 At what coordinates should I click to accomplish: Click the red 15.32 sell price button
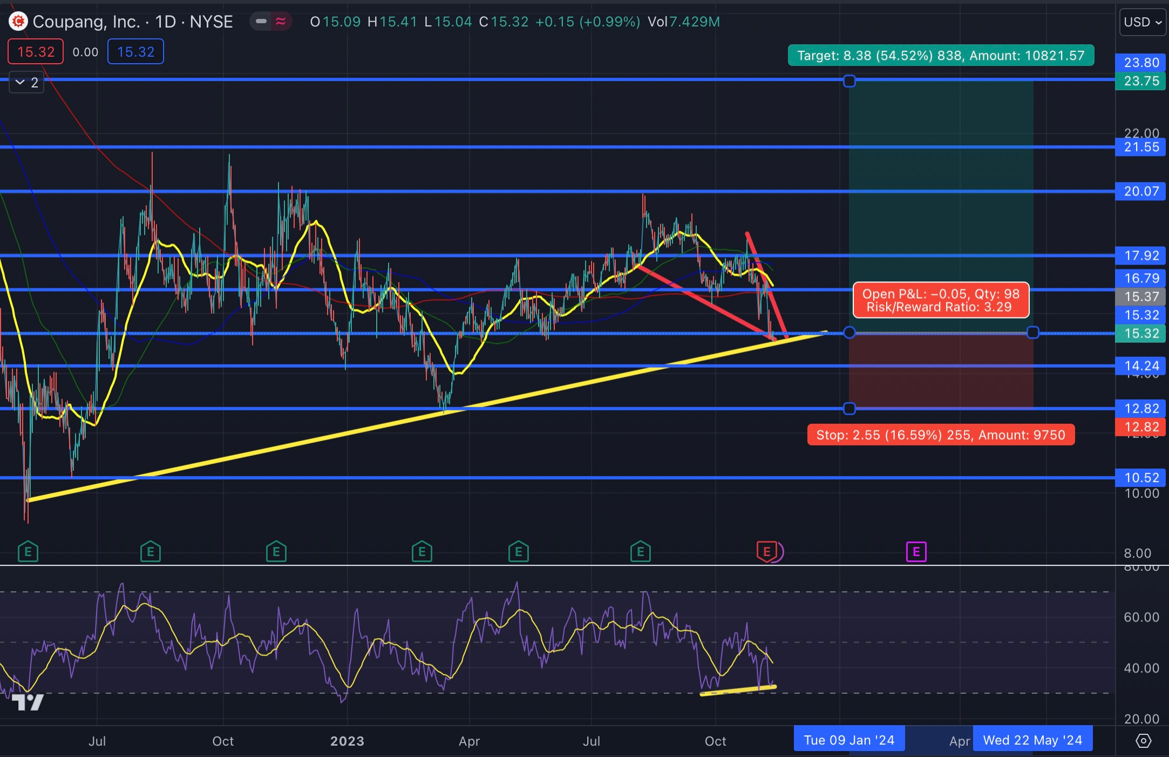36,52
